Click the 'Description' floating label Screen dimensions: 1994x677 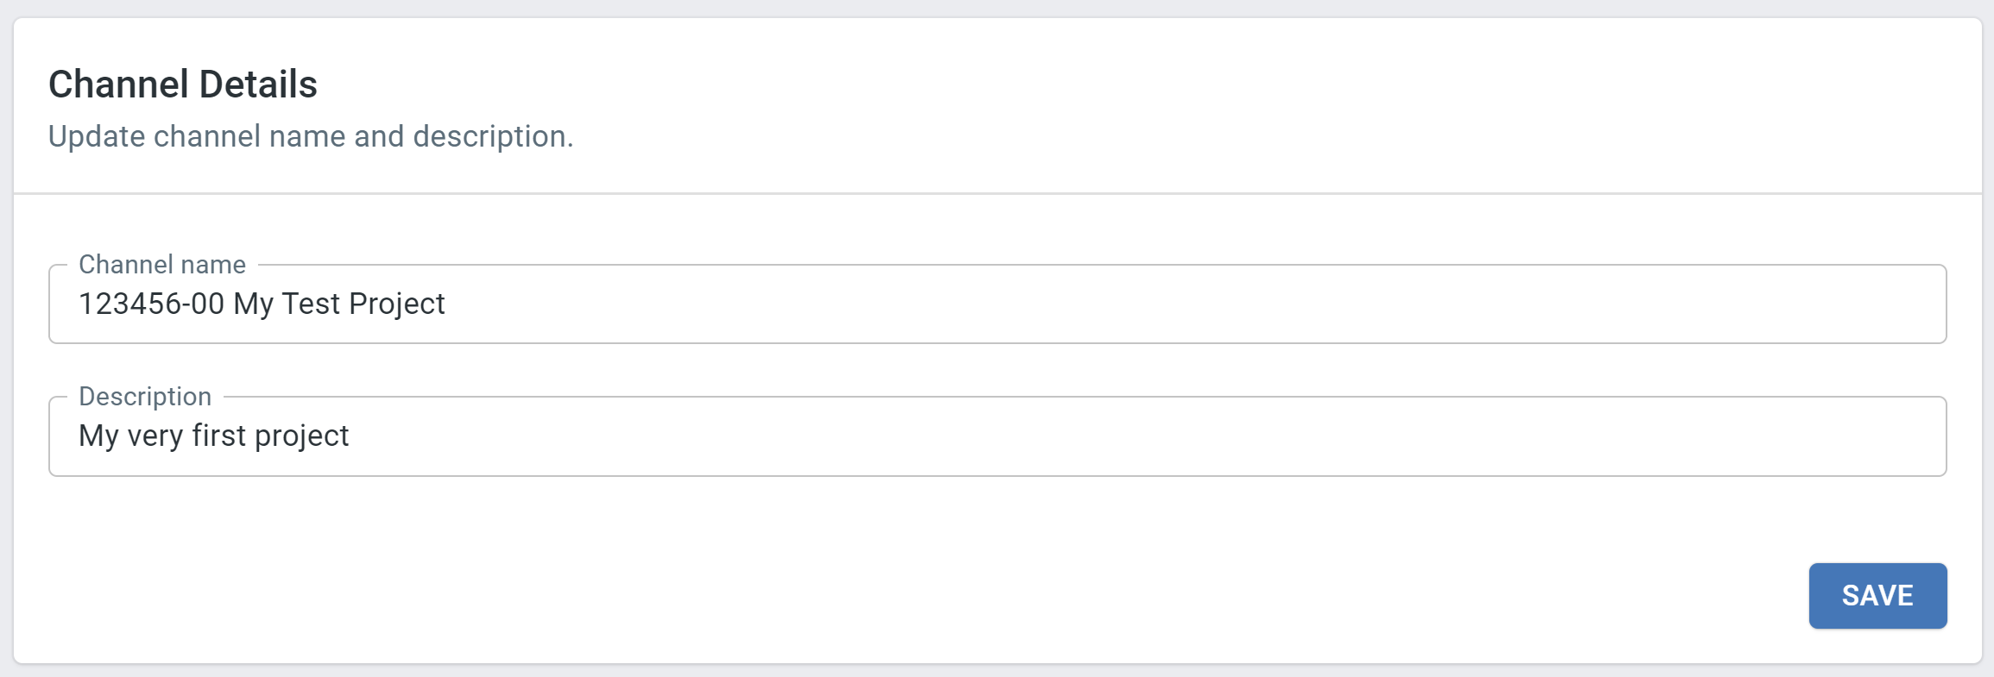[x=145, y=397]
